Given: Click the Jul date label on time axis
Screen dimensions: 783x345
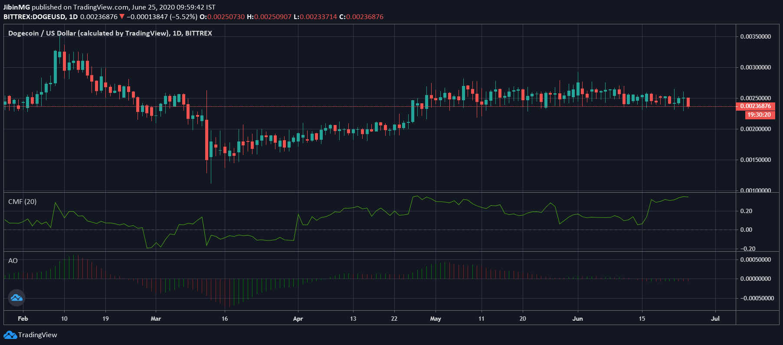Looking at the screenshot, I should tap(715, 319).
